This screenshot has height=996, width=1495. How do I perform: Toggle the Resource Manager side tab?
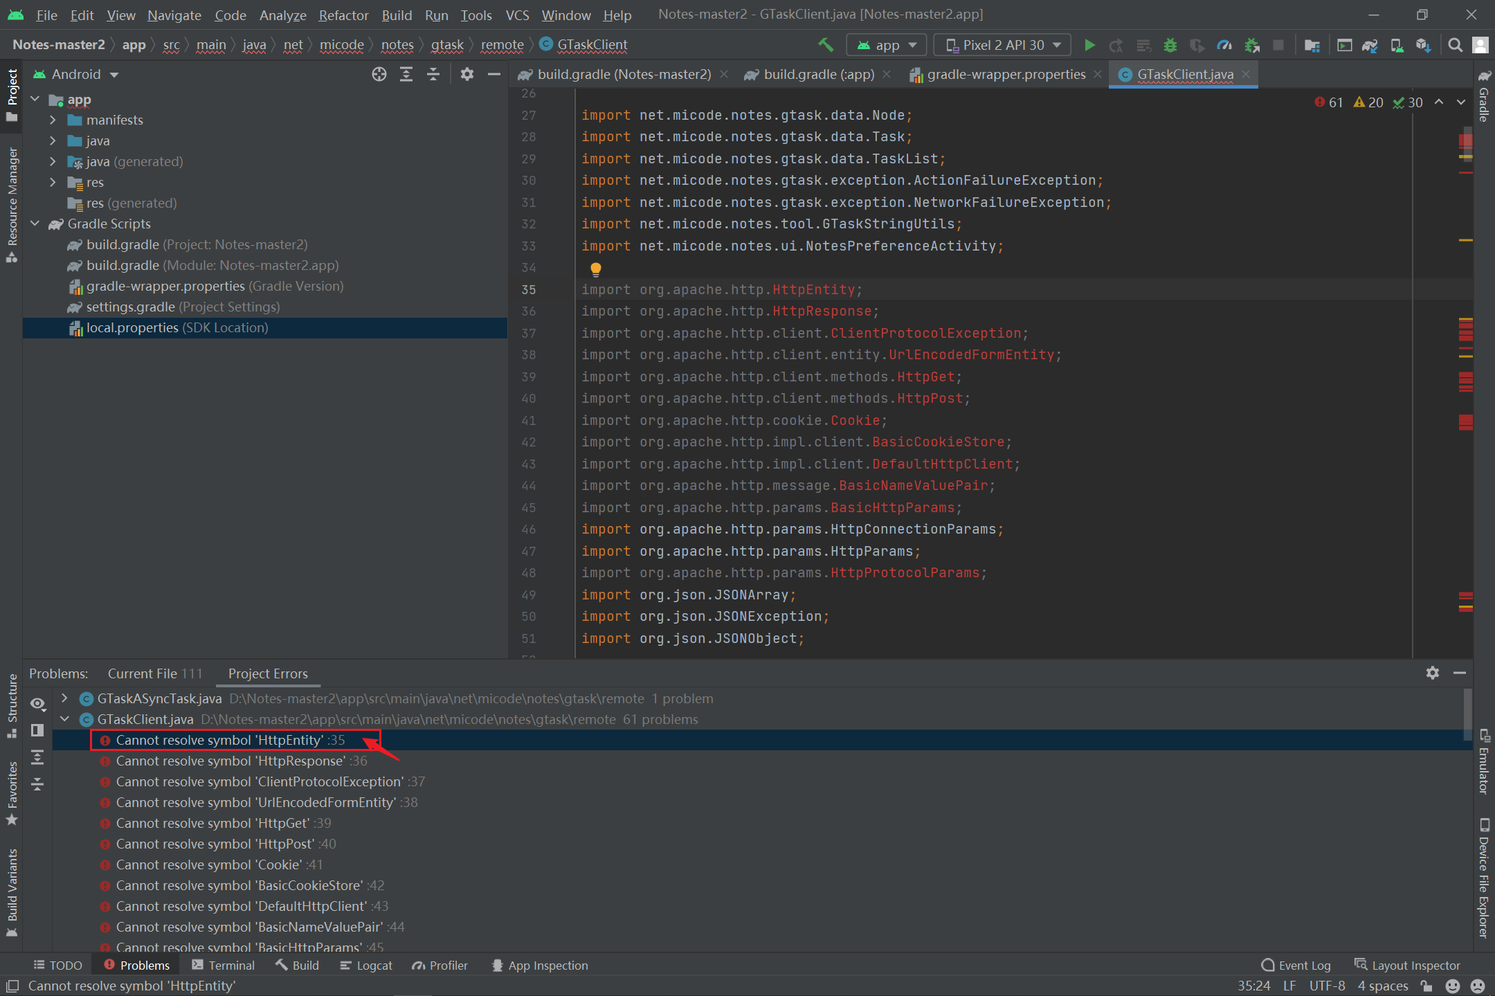(x=12, y=205)
